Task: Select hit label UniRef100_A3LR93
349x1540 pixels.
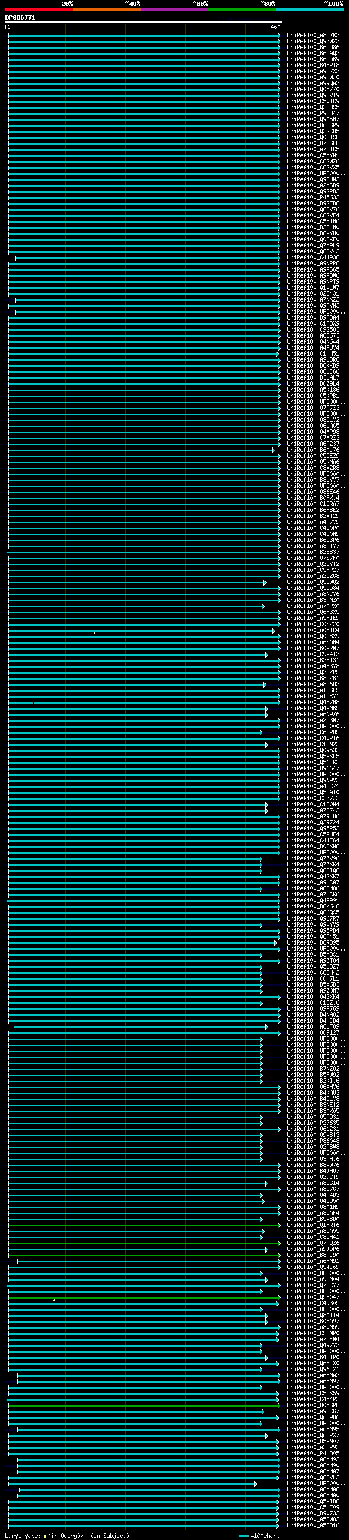Action: tap(312, 1447)
